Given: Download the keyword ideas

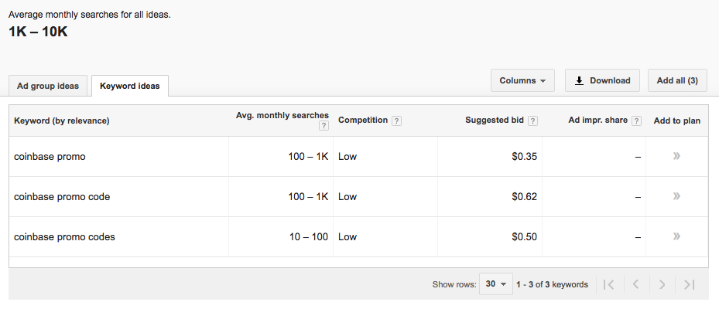Looking at the screenshot, I should tap(602, 80).
